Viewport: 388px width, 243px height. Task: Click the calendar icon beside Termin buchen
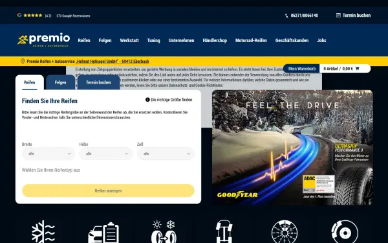[338, 15]
